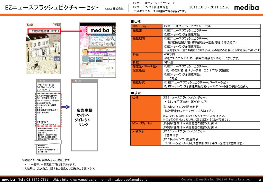Click the 掲載形式 header cell
Viewport: 263px width, 182px height.
click(147, 84)
